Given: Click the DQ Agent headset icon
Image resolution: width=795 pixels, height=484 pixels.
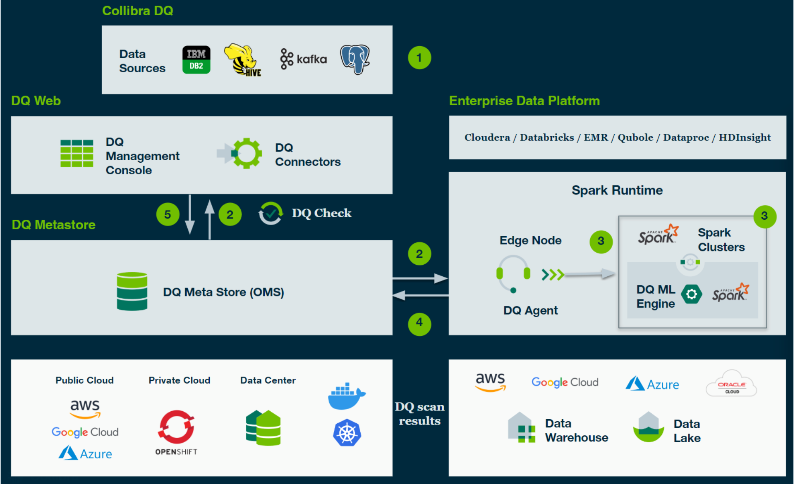Looking at the screenshot, I should pyautogui.click(x=513, y=273).
